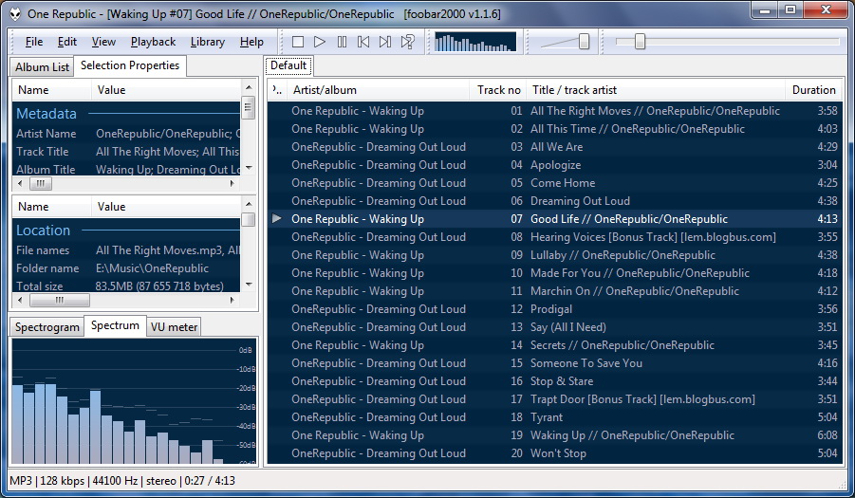Click the mini spectrum visualization in toolbar
Viewport: 855px width, 498px height.
[x=474, y=42]
